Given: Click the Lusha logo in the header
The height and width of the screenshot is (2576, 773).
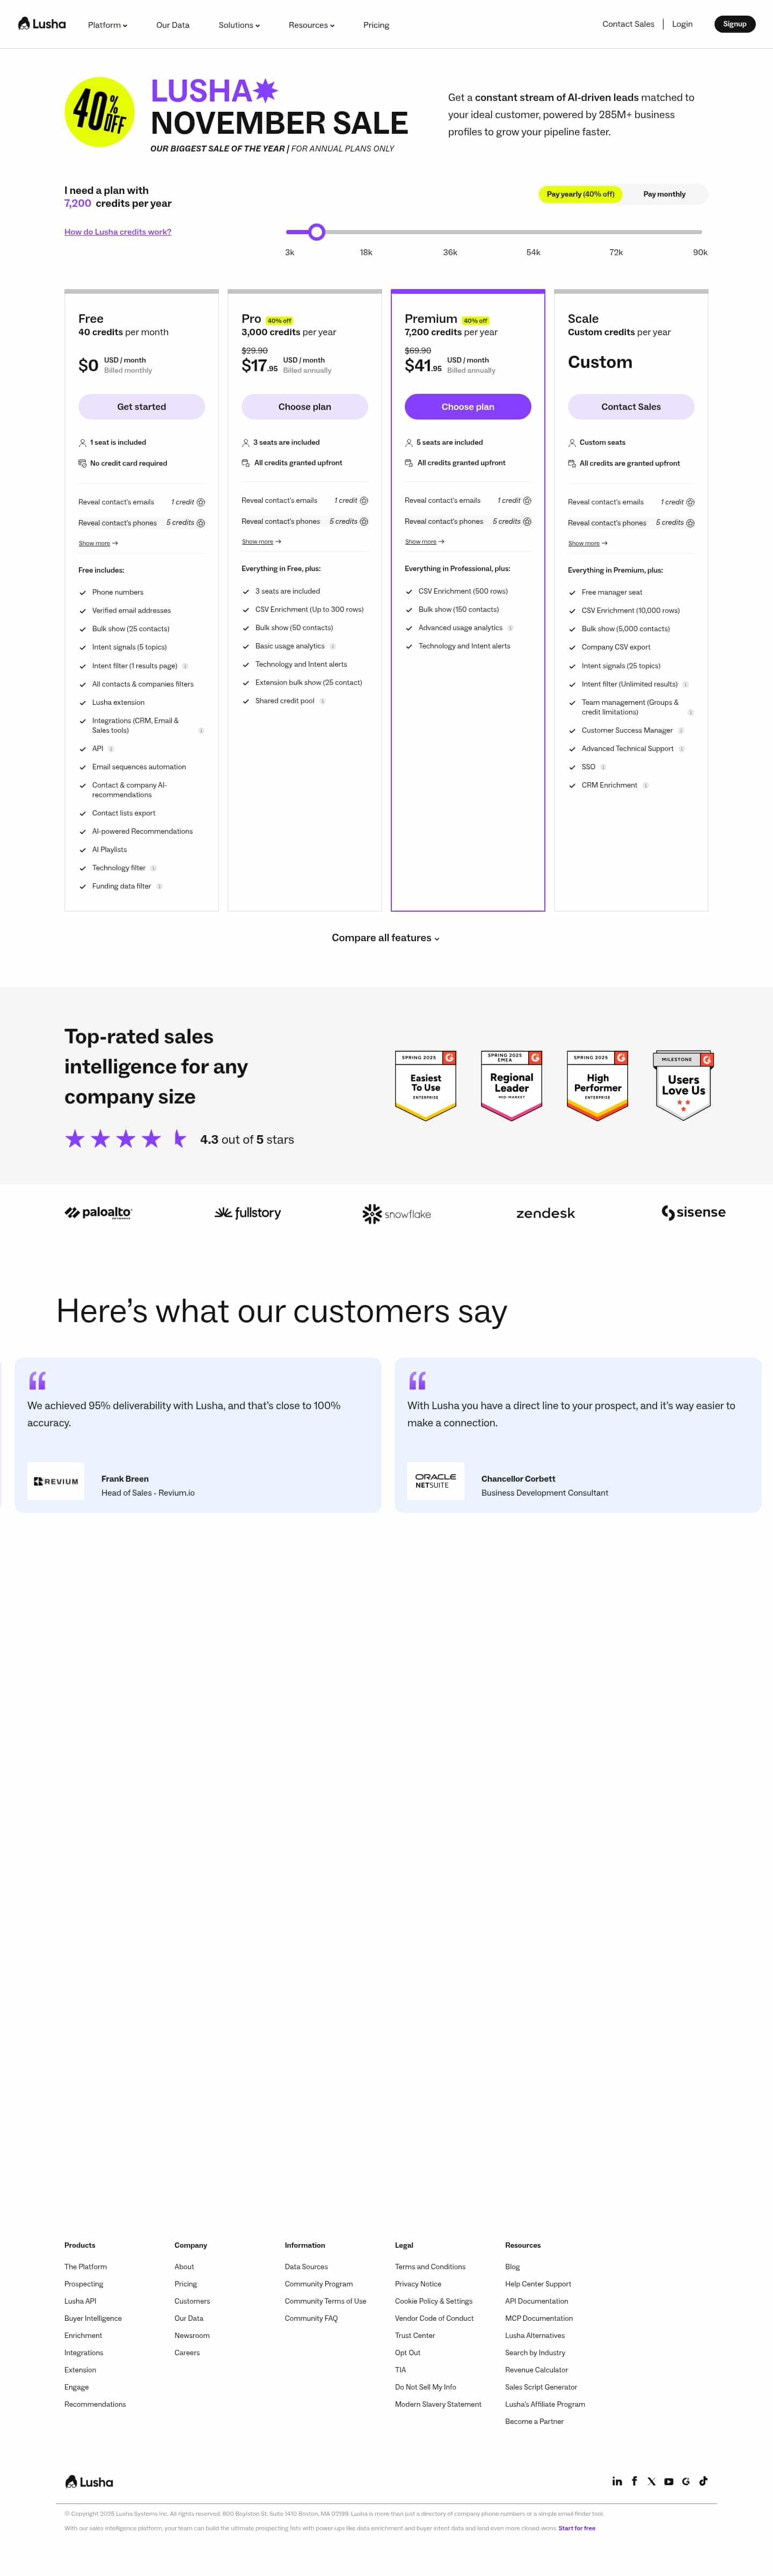Looking at the screenshot, I should [42, 24].
